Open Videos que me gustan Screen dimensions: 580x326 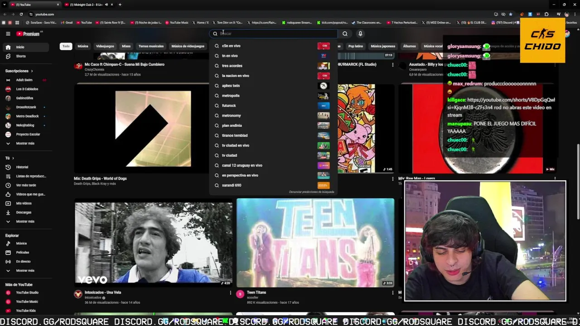point(25,194)
